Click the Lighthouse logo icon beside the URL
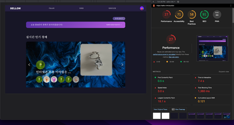The width and height of the screenshot is (234, 125). click(x=154, y=6)
